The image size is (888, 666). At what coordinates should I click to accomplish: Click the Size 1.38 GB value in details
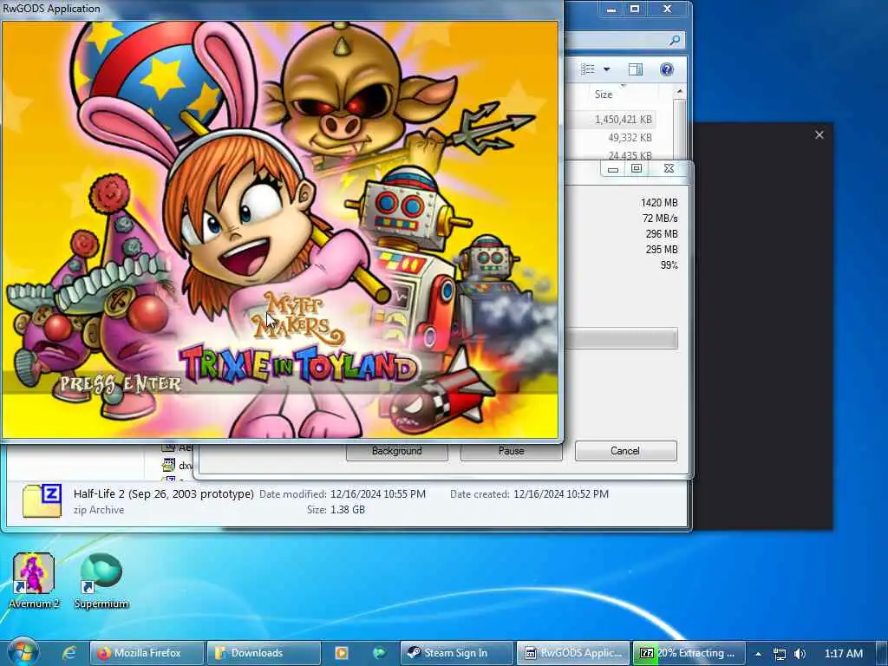[x=348, y=510]
